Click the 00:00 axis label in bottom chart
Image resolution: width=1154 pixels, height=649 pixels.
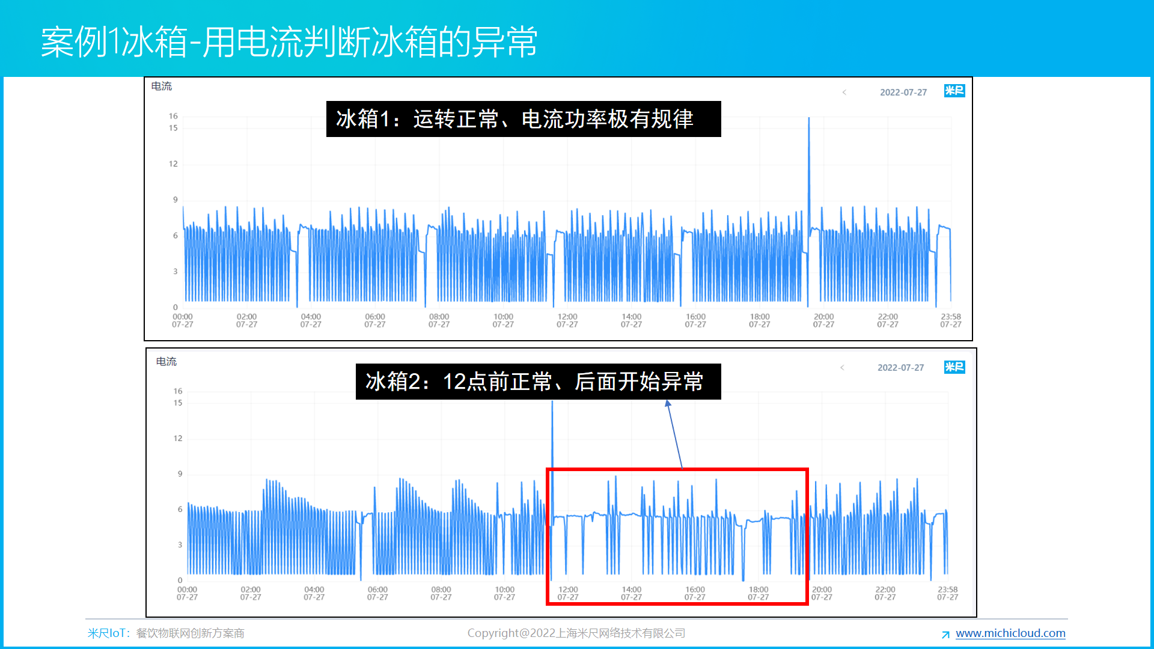pos(187,593)
